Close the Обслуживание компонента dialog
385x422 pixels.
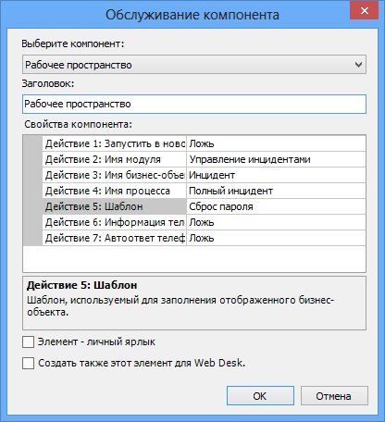pos(365,11)
